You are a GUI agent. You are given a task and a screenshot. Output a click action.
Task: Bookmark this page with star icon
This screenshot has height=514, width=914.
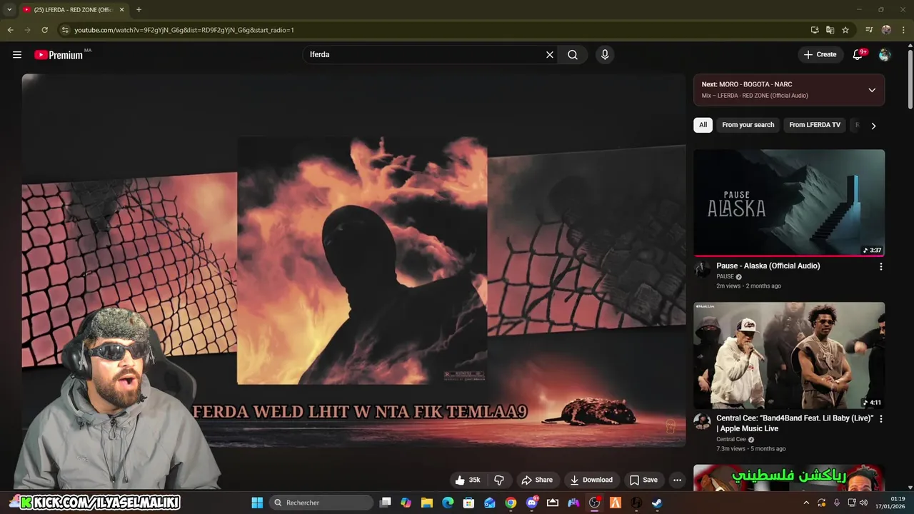pyautogui.click(x=845, y=30)
